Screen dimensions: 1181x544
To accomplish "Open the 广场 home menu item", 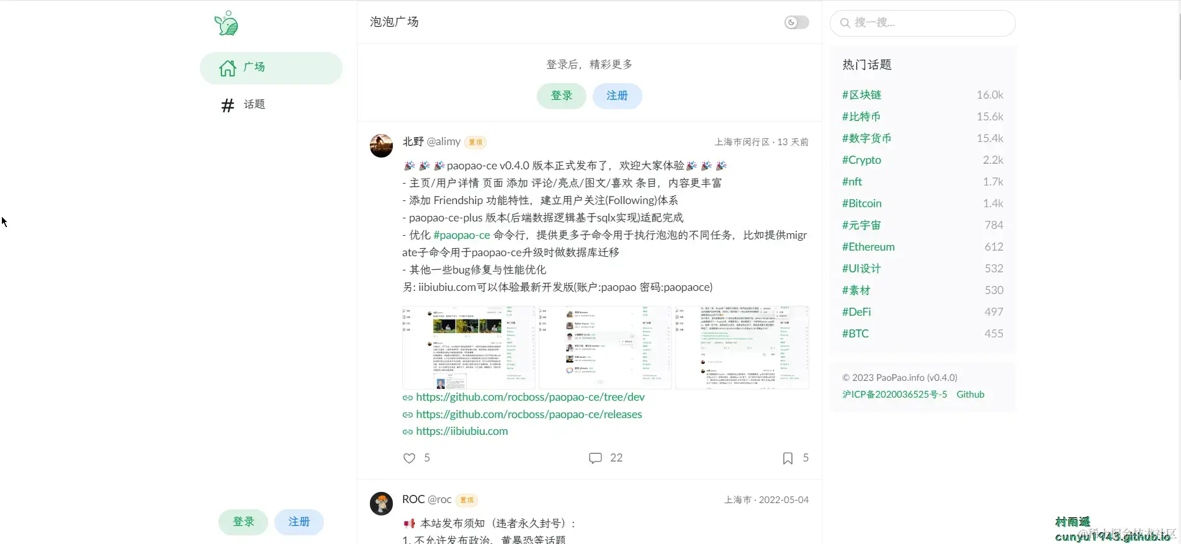I will [x=271, y=68].
